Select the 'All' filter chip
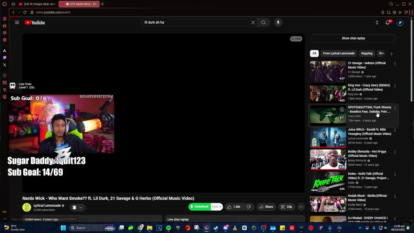414x233 pixels. tap(314, 53)
